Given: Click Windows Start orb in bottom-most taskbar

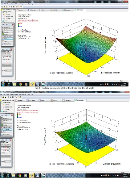Looking at the screenshot, I should (2, 175).
